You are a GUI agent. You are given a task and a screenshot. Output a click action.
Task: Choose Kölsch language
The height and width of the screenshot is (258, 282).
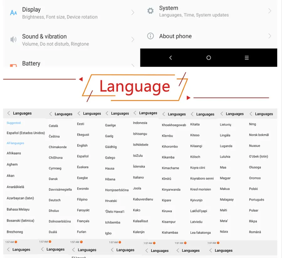tap(195, 157)
